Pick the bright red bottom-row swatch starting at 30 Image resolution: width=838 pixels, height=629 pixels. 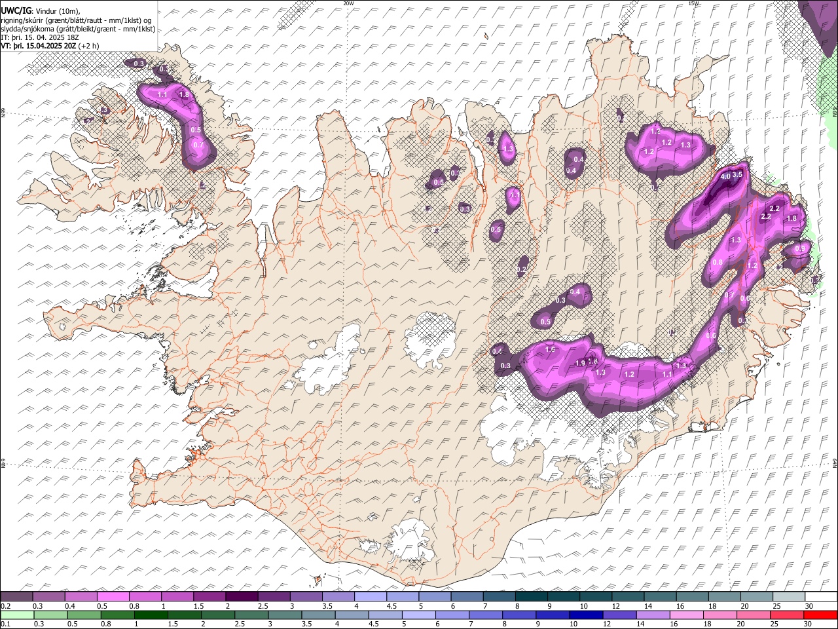point(821,615)
